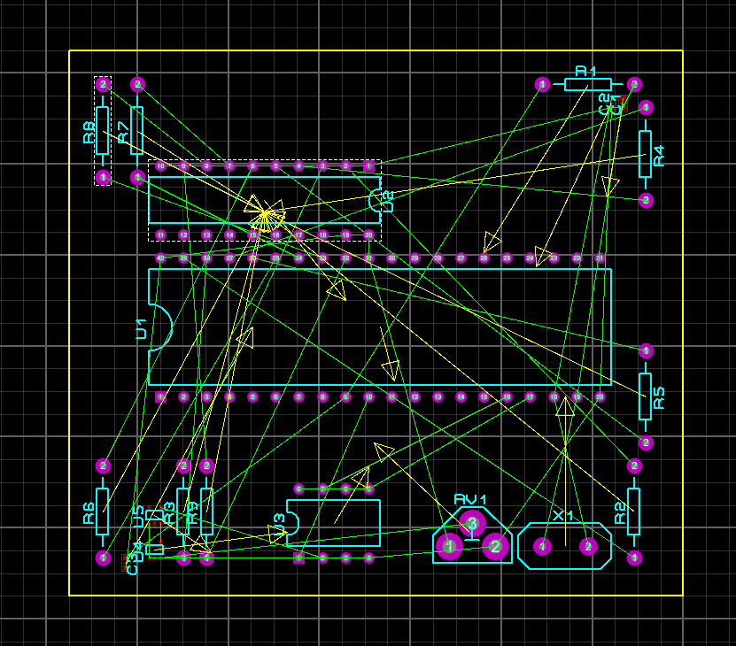
Task: Select pad 2 of resistor R5
Action: [646, 442]
